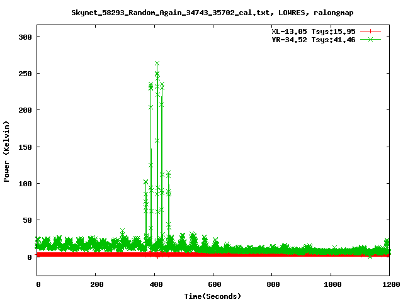
Task: Click the 1000 x-axis tick label
Action: tap(332, 284)
